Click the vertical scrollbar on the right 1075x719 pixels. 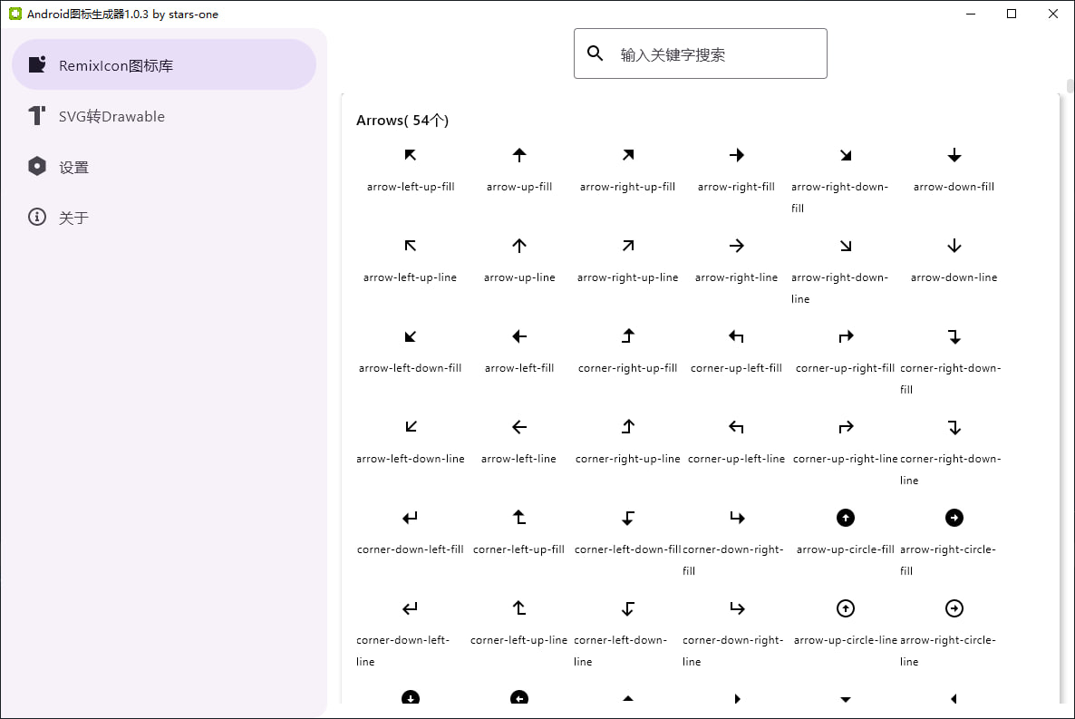1070,88
